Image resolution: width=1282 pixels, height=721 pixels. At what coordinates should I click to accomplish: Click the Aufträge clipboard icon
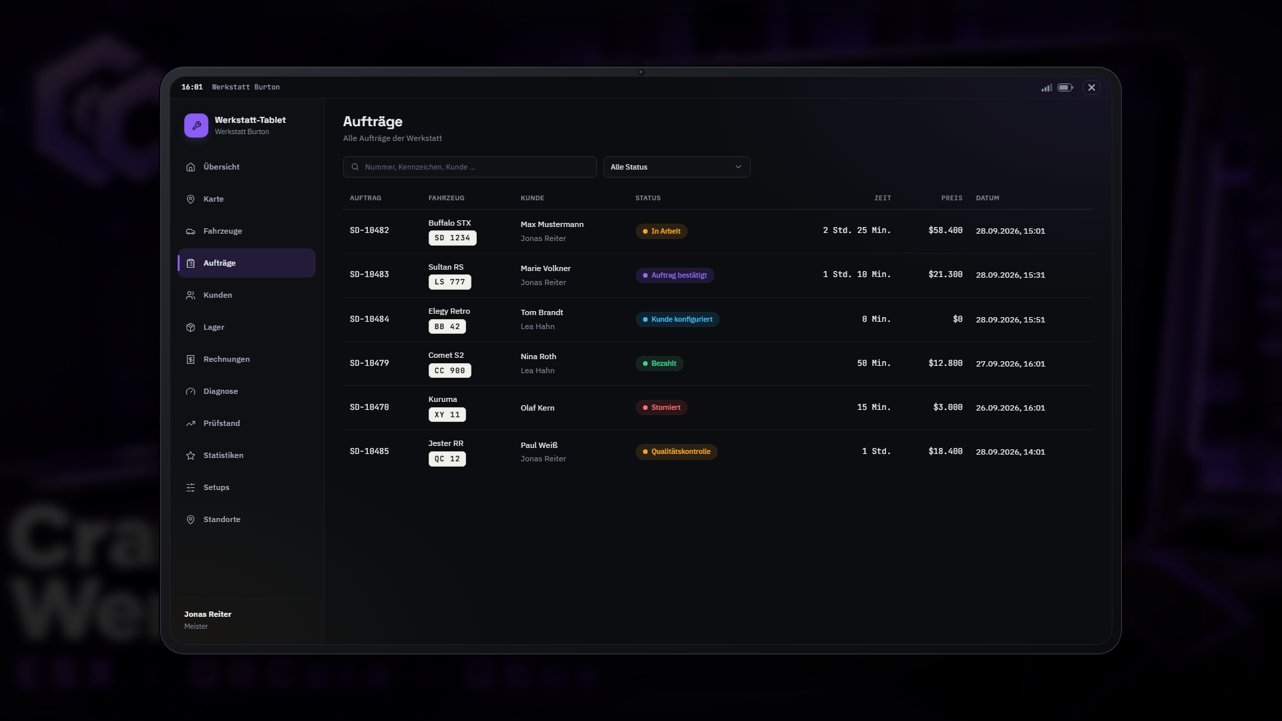point(190,263)
